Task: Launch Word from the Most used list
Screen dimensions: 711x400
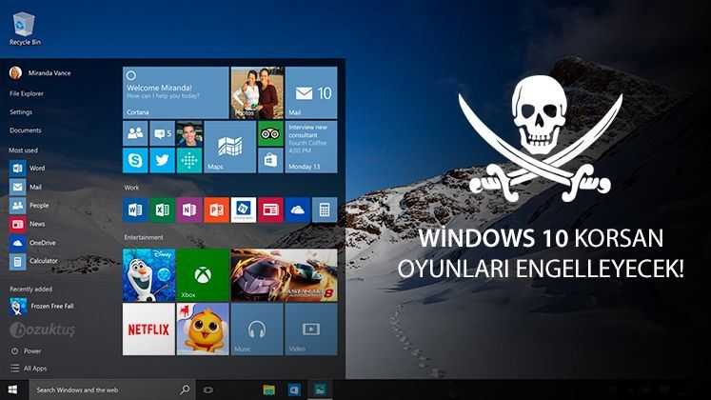Action: click(28, 169)
